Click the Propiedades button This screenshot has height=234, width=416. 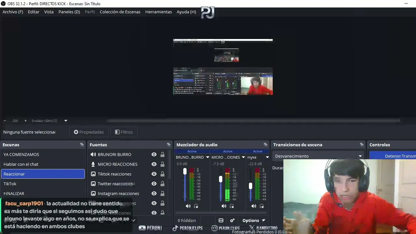89,132
